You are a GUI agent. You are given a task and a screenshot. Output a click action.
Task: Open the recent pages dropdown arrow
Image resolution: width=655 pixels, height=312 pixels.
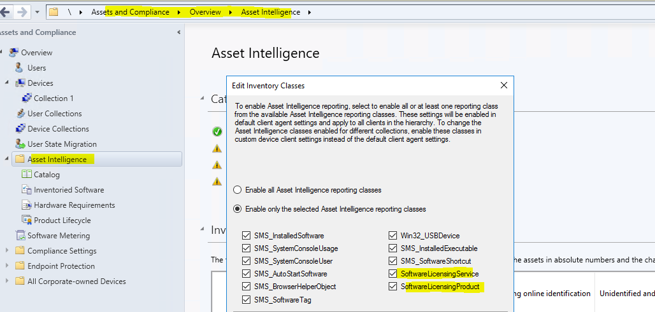[x=37, y=12]
